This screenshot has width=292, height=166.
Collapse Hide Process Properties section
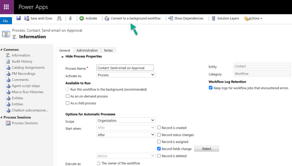click(x=63, y=57)
